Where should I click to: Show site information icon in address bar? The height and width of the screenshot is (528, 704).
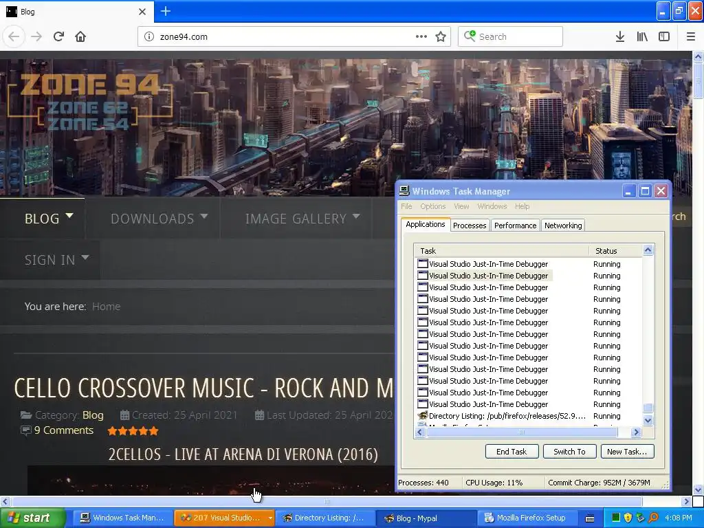(x=149, y=36)
